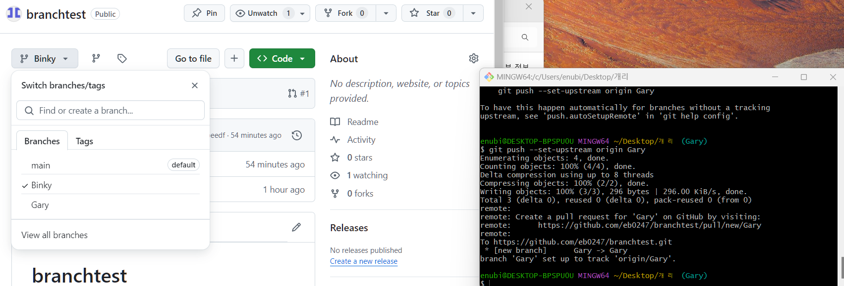844x286 pixels.
Task: Click the Releases heading link
Action: (349, 228)
